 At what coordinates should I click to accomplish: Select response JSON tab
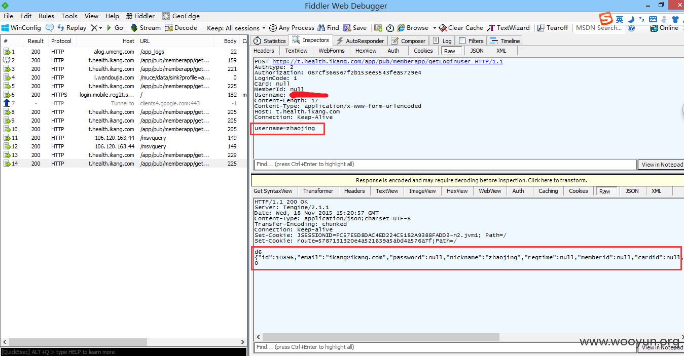pyautogui.click(x=632, y=191)
